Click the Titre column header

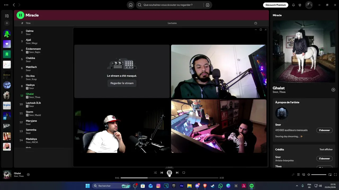pyautogui.click(x=28, y=23)
